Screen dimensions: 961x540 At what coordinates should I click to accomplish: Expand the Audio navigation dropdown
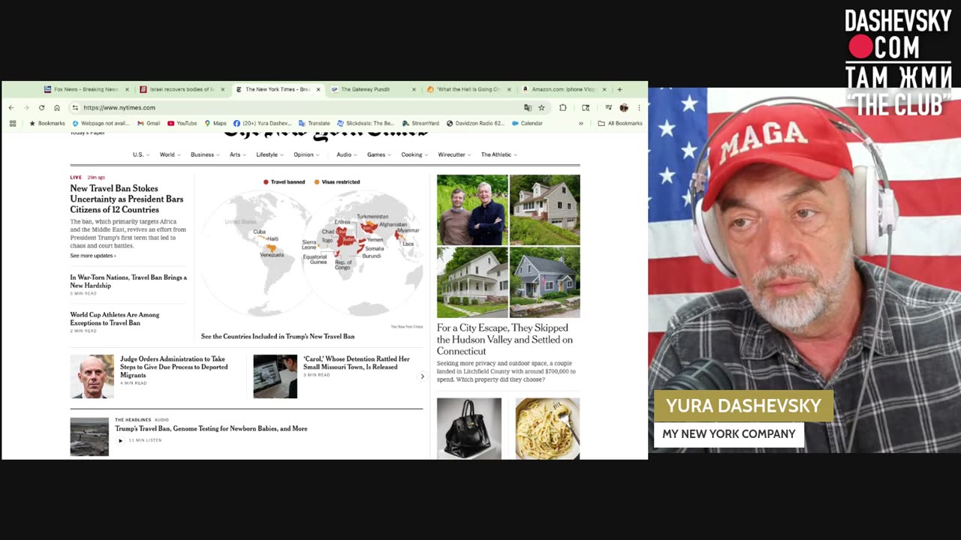[x=347, y=154]
